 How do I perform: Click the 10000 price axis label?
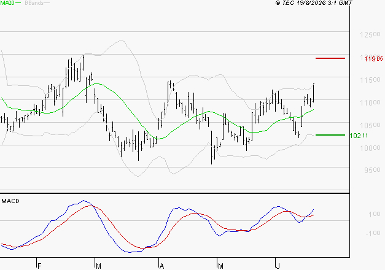point(370,148)
